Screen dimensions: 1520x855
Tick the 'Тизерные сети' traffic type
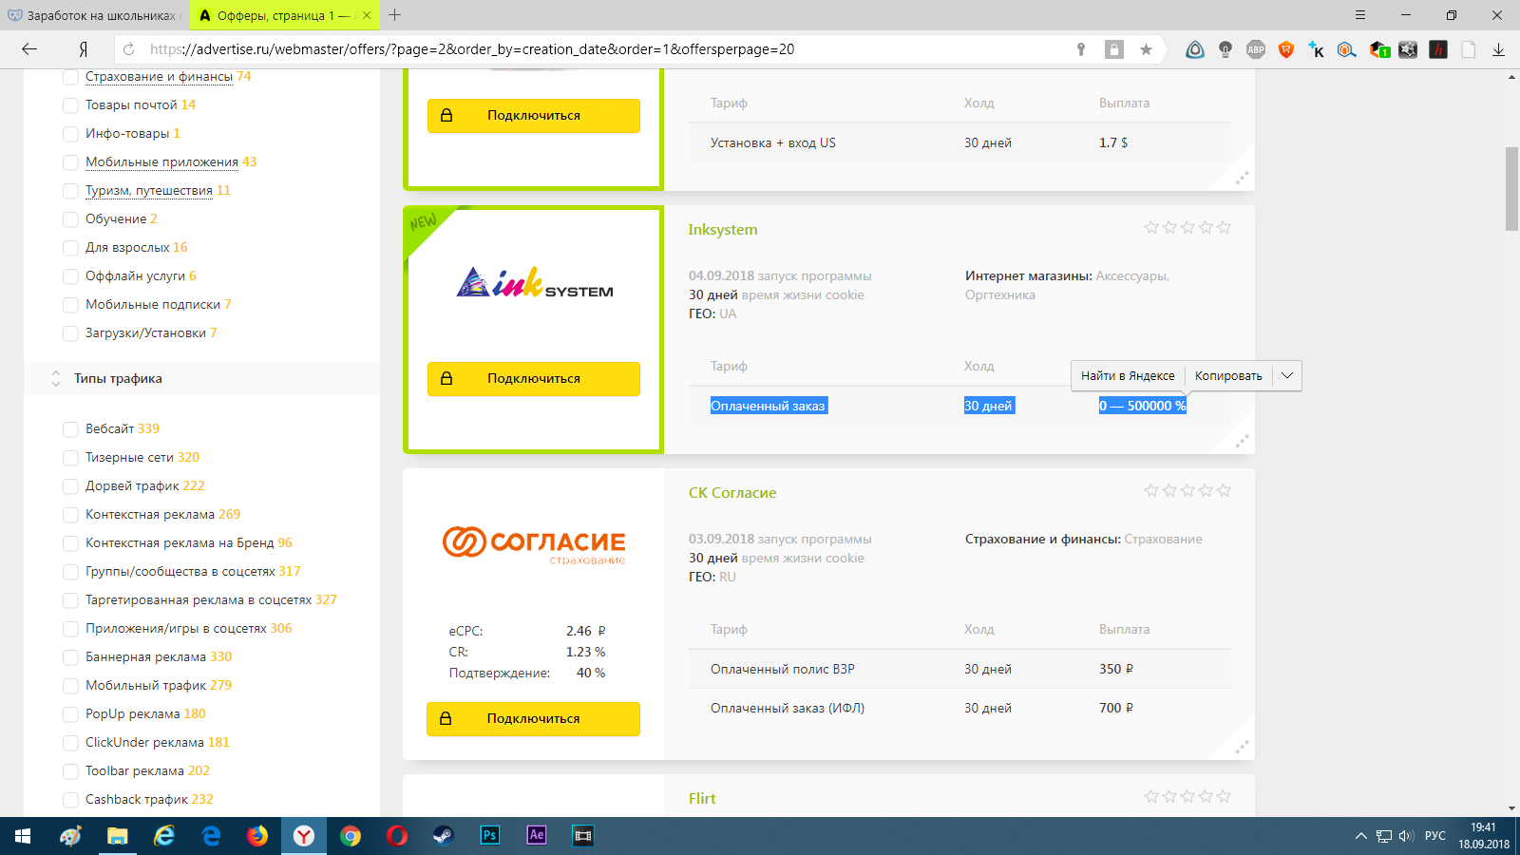coord(70,458)
